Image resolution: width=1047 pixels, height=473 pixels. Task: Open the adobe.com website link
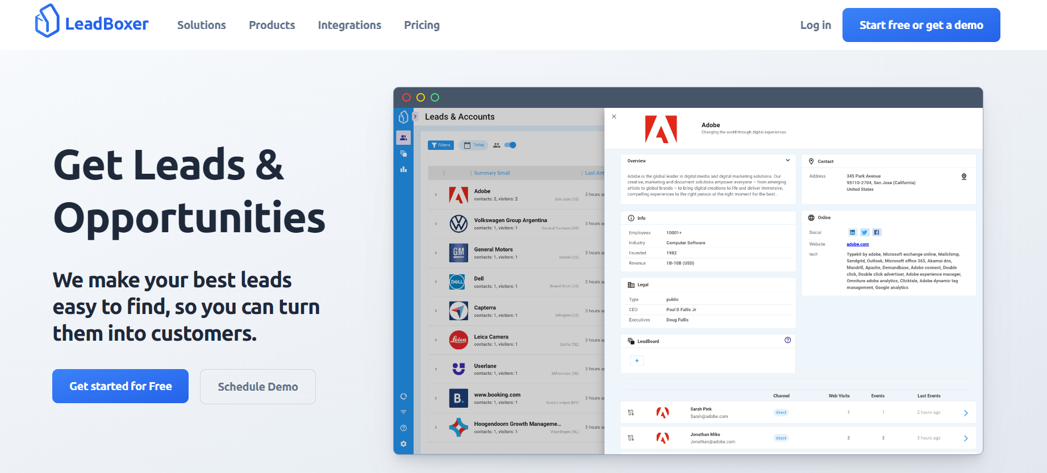tap(857, 244)
